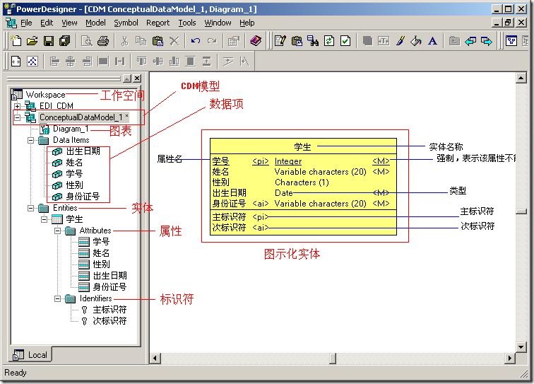Click the Print icon
Image resolution: width=534 pixels, height=384 pixels.
103,41
